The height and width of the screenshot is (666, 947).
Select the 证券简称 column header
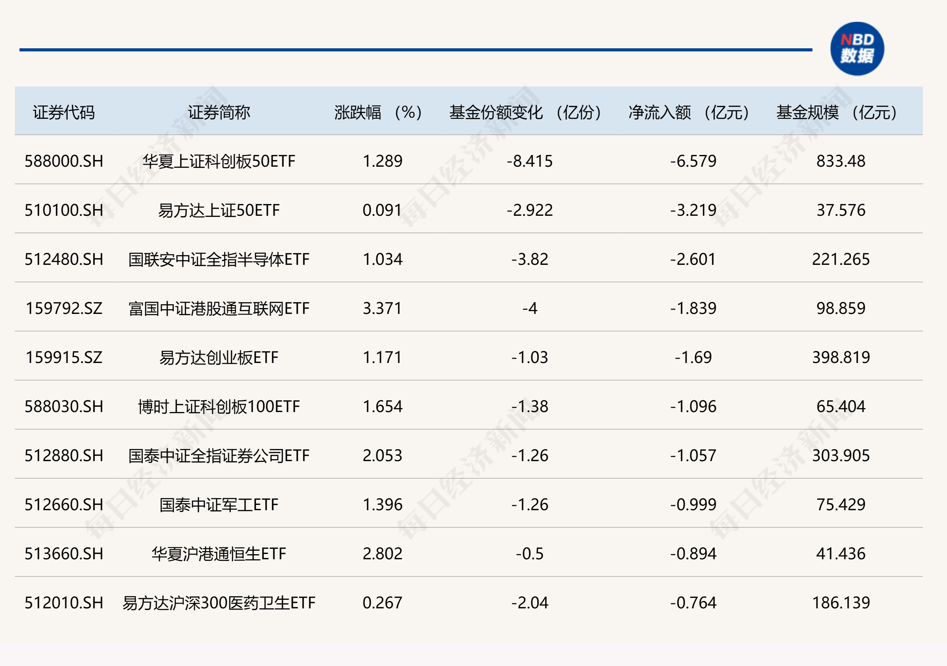coord(219,112)
